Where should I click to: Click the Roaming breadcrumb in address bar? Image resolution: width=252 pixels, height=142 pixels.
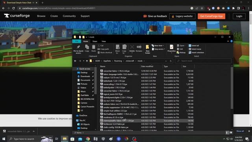tap(118, 61)
